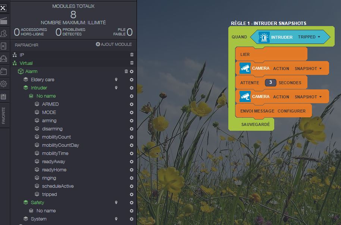
Task: Click the RAFRAICHIR refresh link
Action: pyautogui.click(x=26, y=45)
